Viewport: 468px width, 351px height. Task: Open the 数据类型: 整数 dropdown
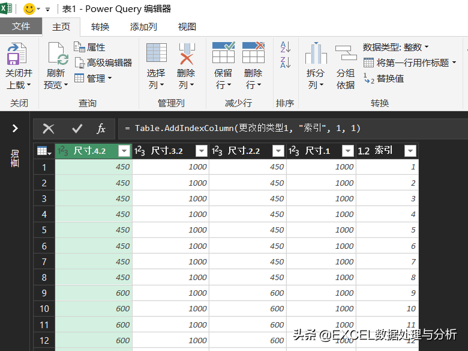pos(396,47)
